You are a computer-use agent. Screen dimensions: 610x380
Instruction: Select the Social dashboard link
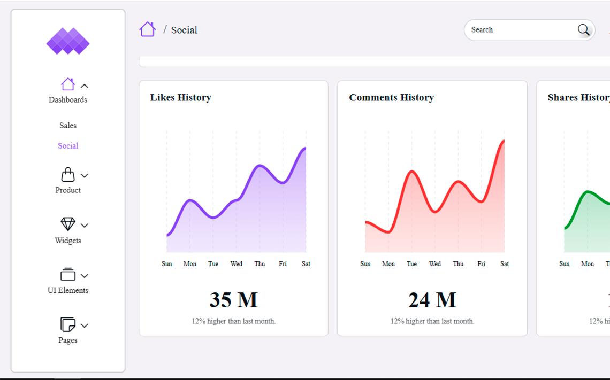click(68, 146)
